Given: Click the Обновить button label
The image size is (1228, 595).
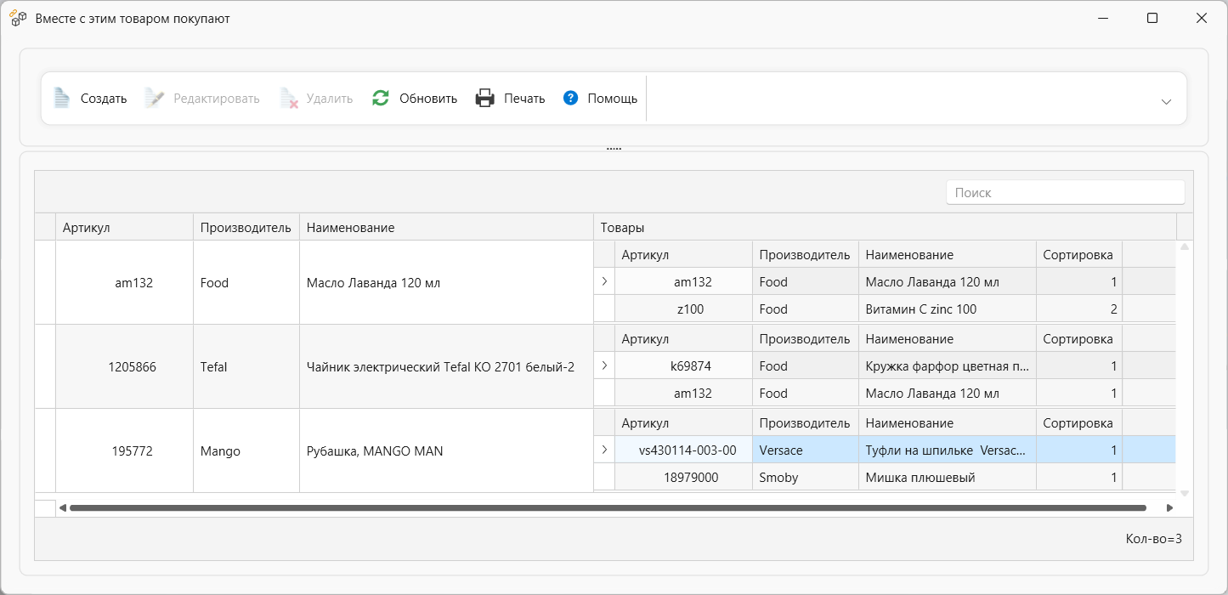Looking at the screenshot, I should point(428,99).
